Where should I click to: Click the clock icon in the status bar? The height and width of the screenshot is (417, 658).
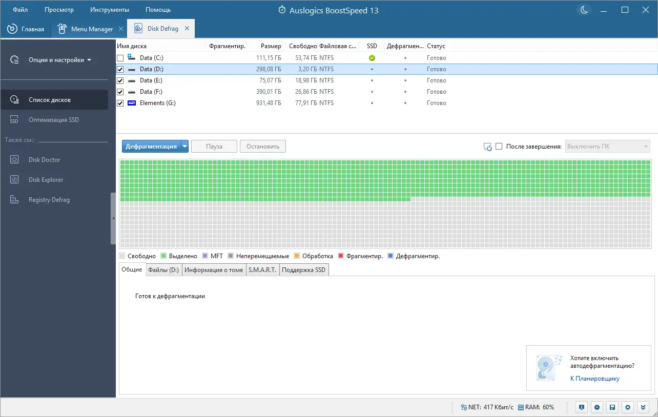click(597, 407)
